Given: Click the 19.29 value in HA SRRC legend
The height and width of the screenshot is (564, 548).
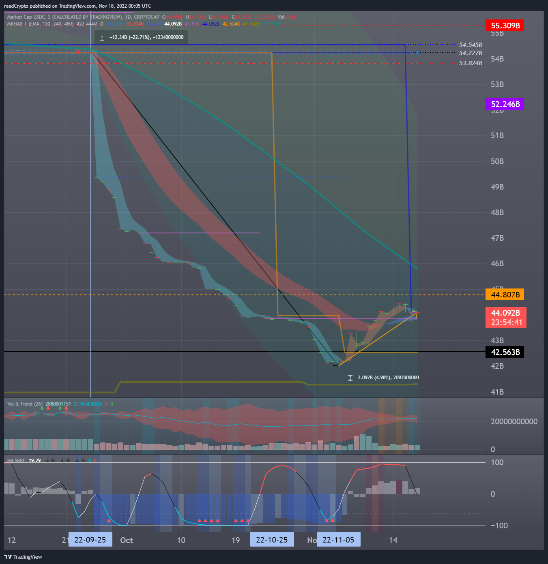Looking at the screenshot, I should point(34,461).
